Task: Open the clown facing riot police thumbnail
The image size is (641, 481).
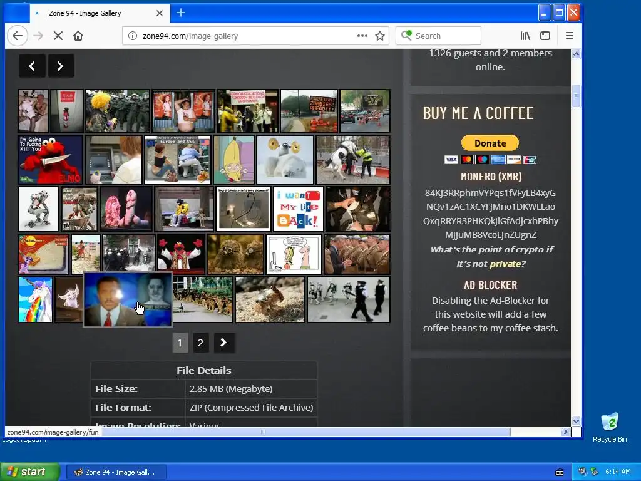Action: click(117, 111)
